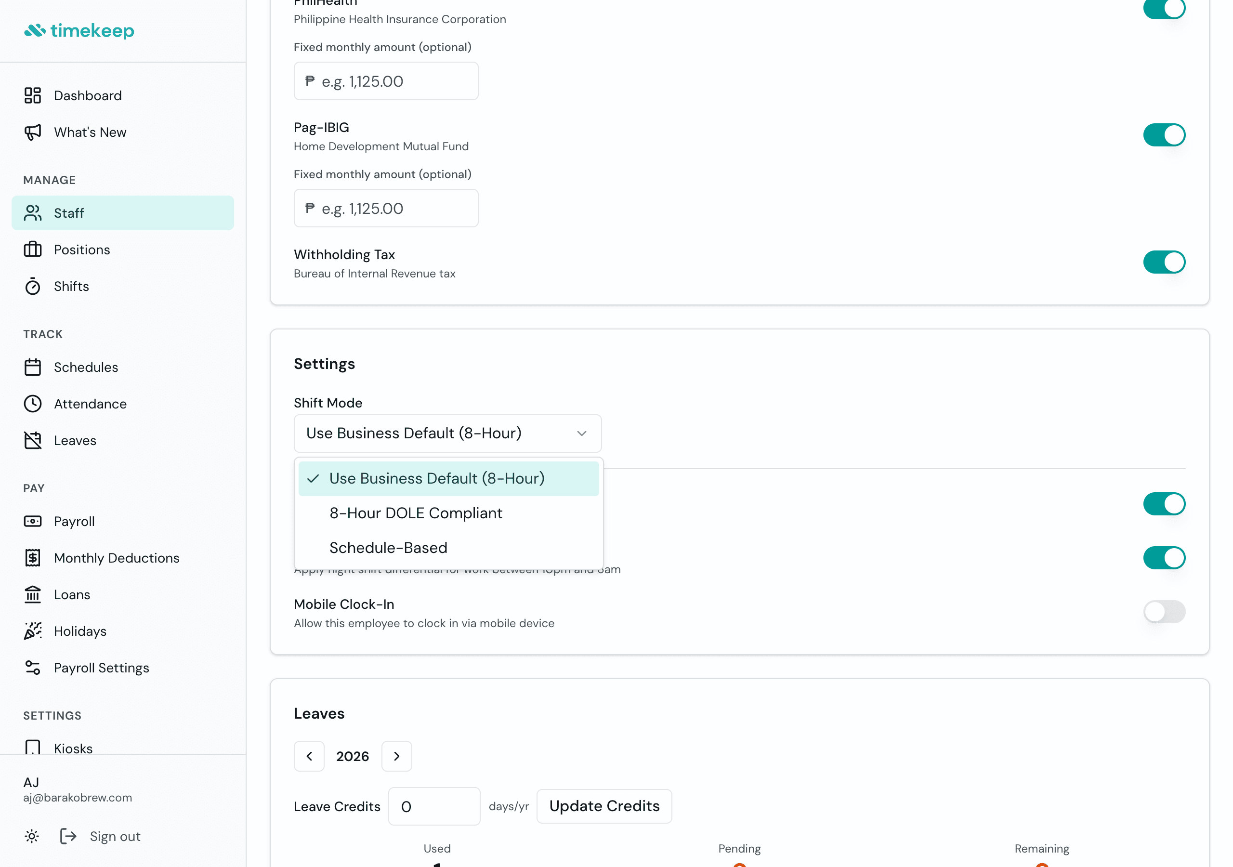Viewport: 1233px width, 867px height.
Task: Select the 8-Hour DOLE Compliant option
Action: pos(416,513)
